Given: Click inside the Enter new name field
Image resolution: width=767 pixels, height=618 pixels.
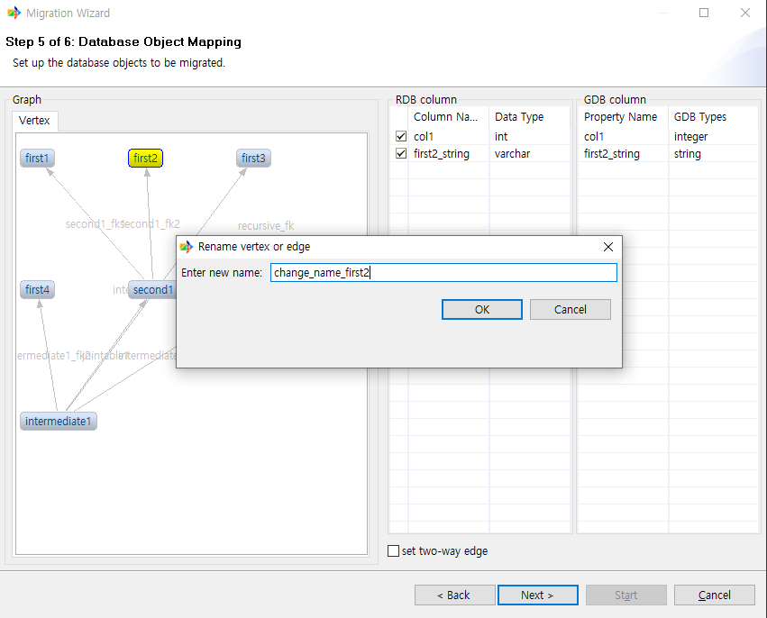Looking at the screenshot, I should coord(443,272).
